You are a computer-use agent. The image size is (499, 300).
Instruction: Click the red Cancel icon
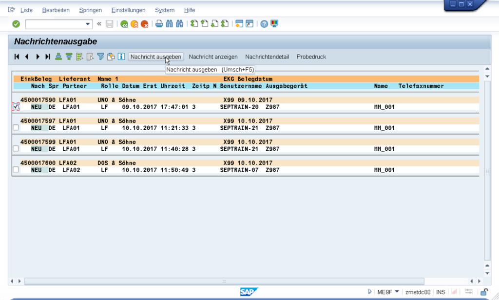coord(144,24)
